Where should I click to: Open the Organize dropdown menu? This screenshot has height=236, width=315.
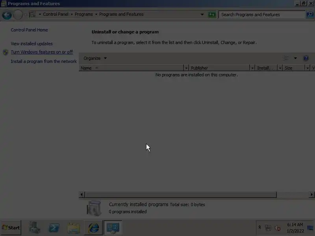coord(95,58)
